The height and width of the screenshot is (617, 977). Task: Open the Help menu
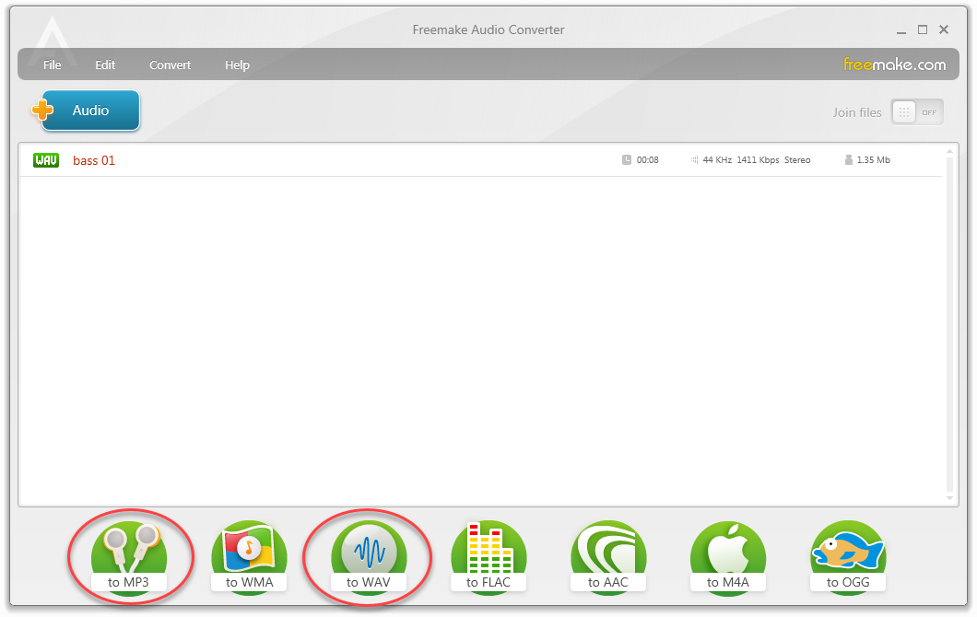[237, 64]
